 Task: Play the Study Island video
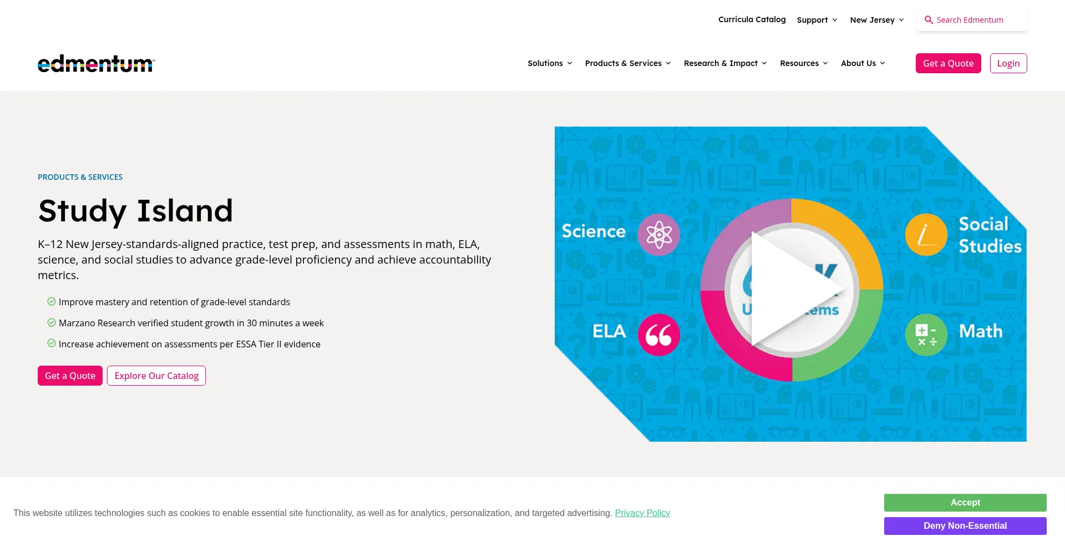[x=791, y=289]
